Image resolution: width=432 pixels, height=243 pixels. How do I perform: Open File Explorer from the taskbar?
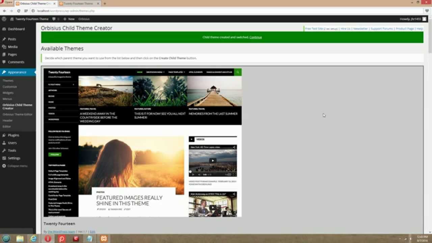(x=20, y=239)
